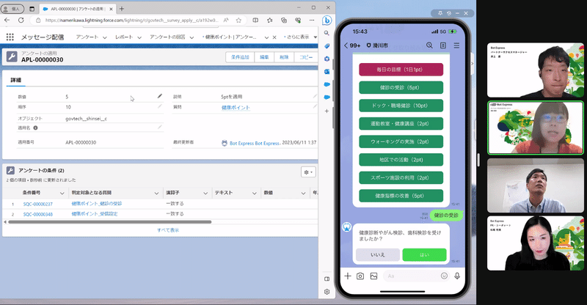Close the 健康ポイント workspace tab
Screen dimensions: 587x305
pyautogui.click(x=274, y=37)
